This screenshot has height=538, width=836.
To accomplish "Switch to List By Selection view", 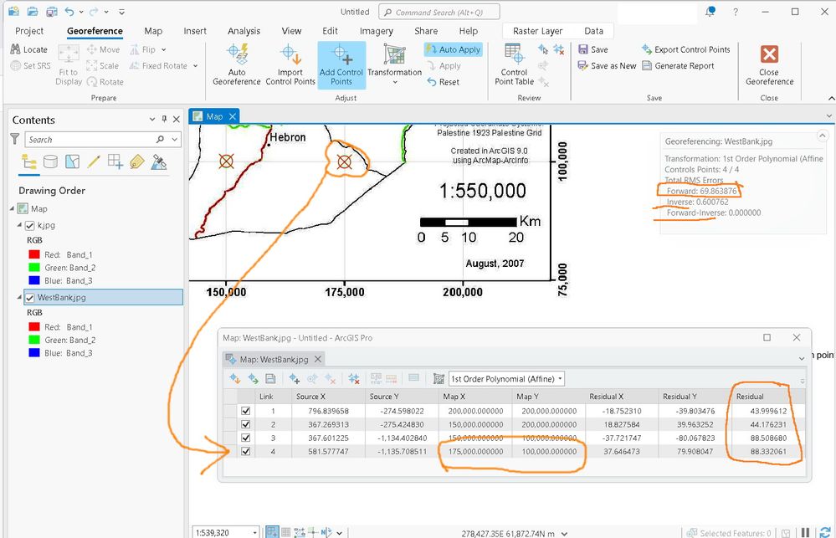I will pyautogui.click(x=72, y=161).
